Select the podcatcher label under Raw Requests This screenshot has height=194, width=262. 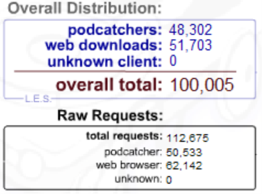tap(133, 152)
